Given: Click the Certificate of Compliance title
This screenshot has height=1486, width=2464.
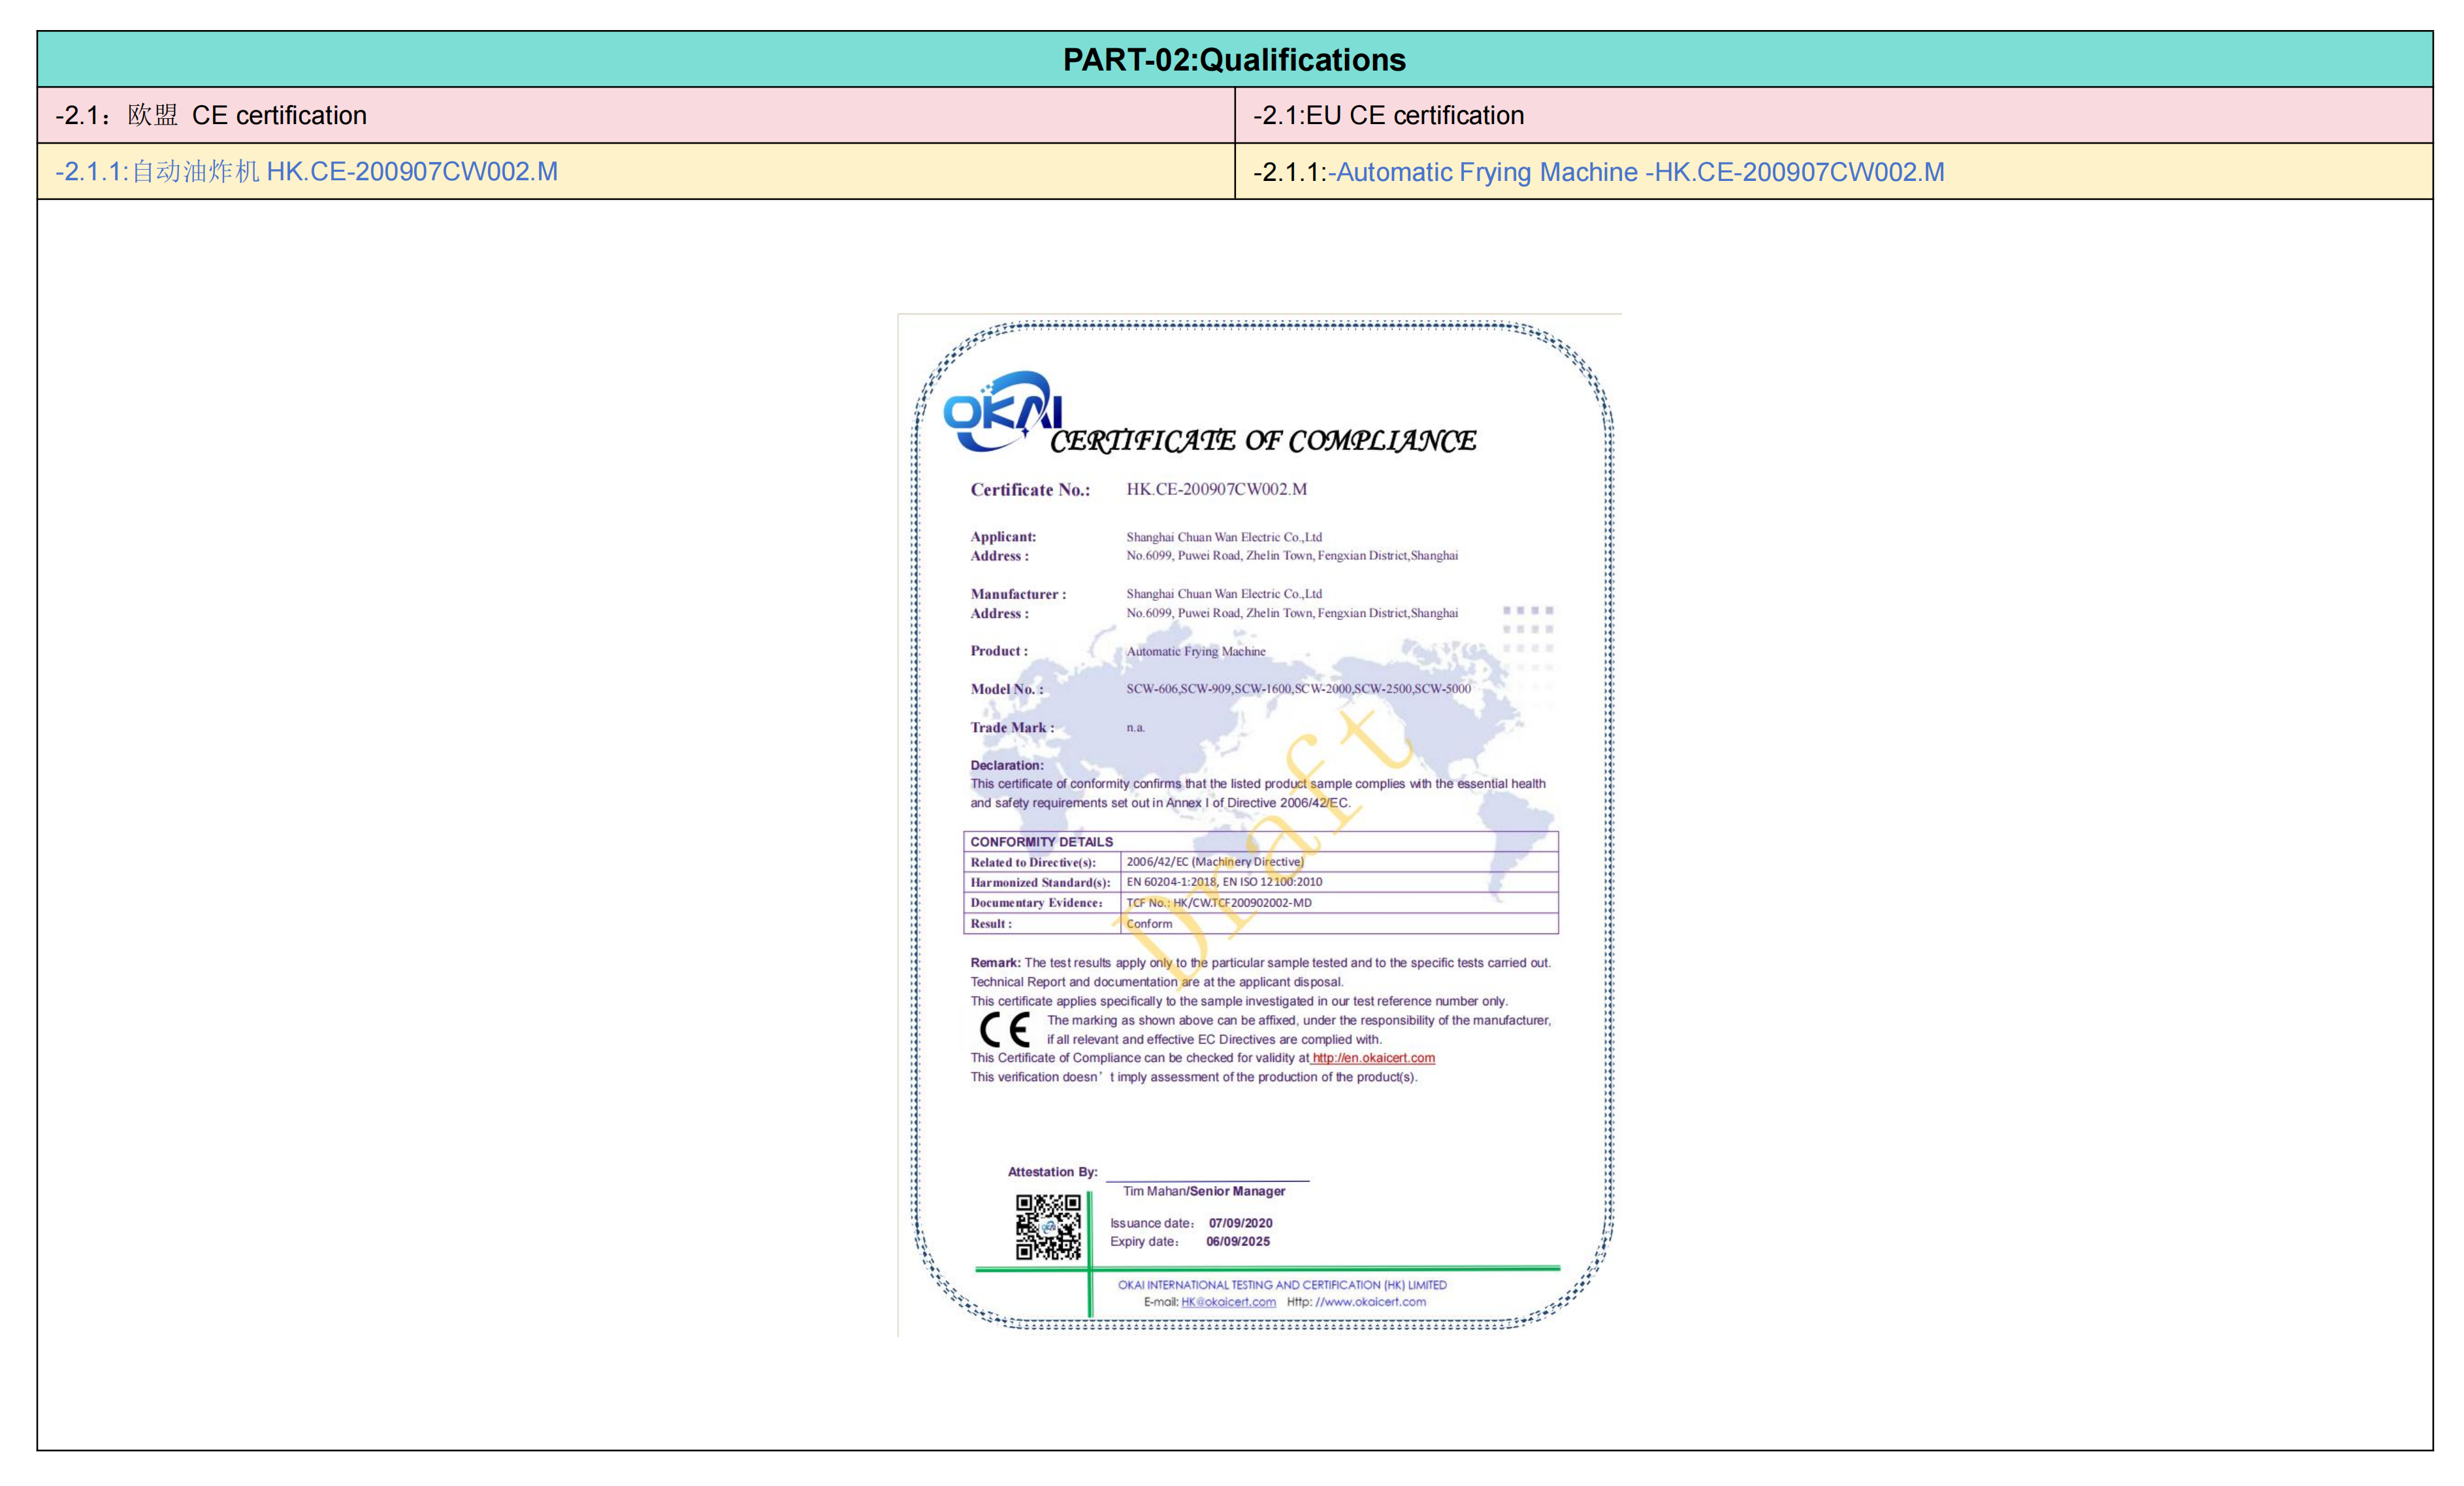Looking at the screenshot, I should click(x=1262, y=441).
